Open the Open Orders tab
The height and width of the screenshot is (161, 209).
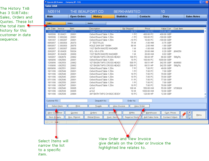point(80,17)
